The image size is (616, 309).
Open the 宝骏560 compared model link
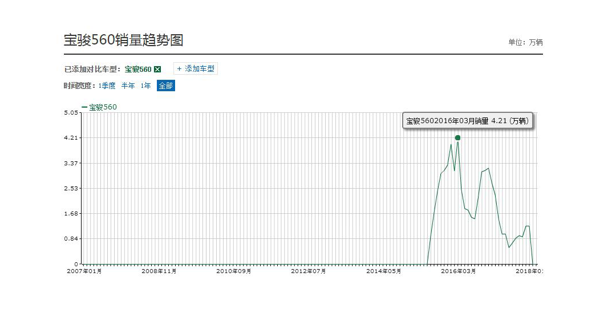[x=138, y=70]
